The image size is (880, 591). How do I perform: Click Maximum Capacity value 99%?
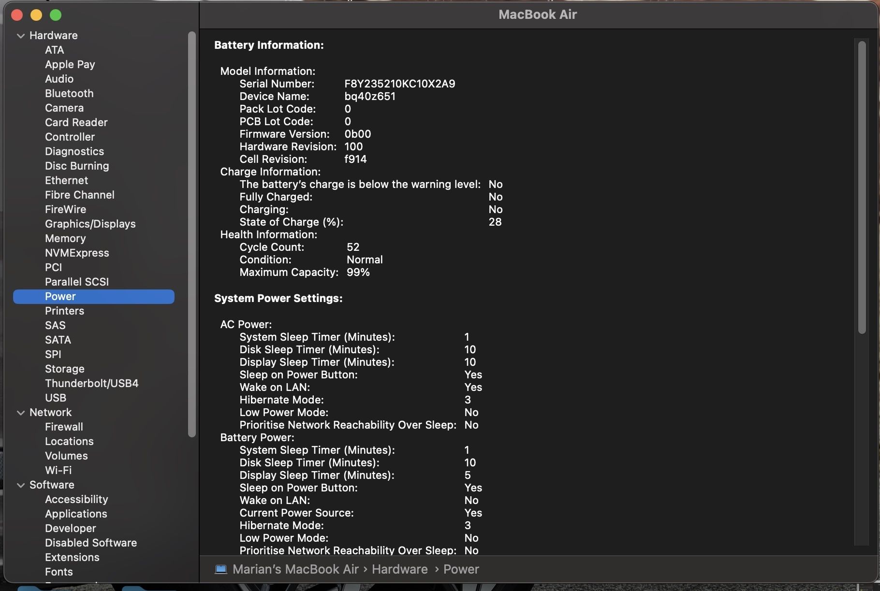358,272
